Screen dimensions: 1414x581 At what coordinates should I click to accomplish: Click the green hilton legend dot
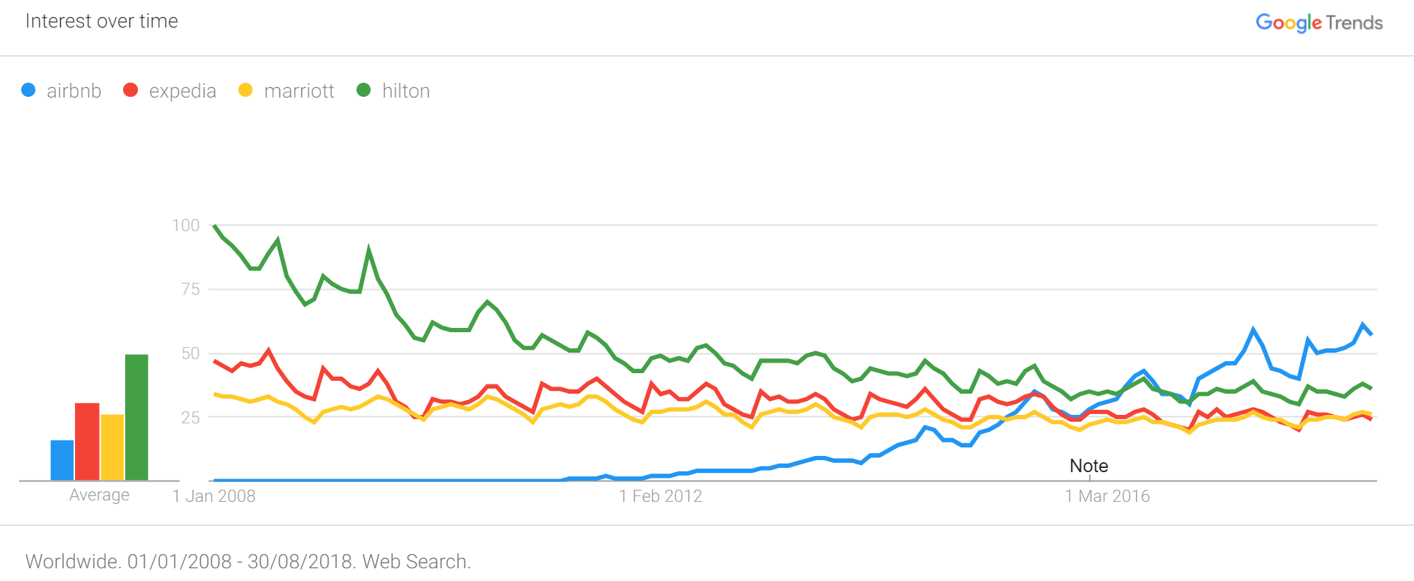(x=364, y=90)
